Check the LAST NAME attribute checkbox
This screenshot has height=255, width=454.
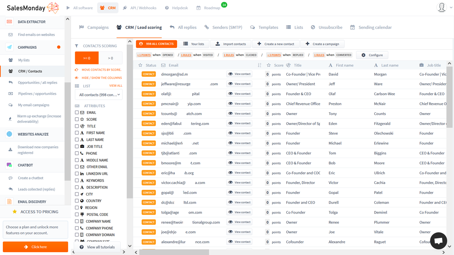[77, 140]
